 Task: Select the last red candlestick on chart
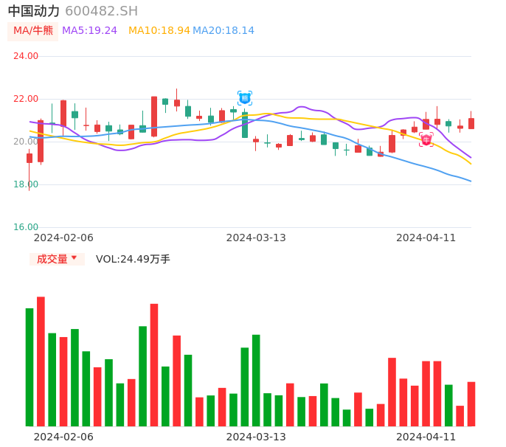click(471, 123)
